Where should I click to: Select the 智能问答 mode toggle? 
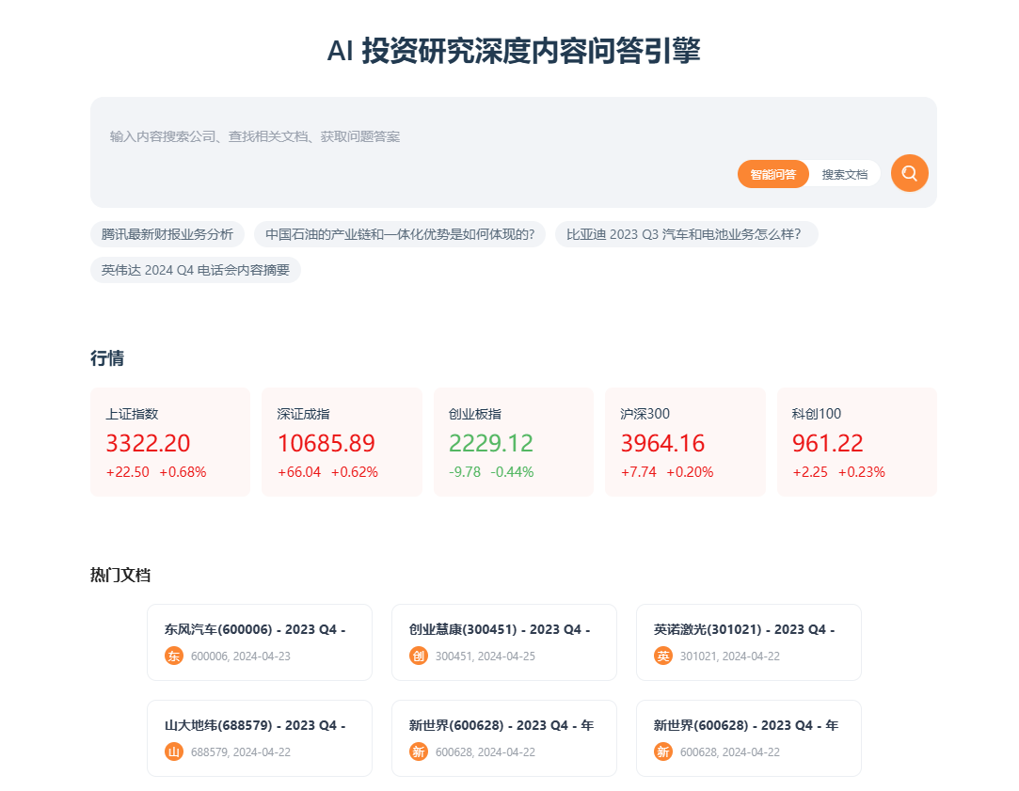click(x=772, y=174)
